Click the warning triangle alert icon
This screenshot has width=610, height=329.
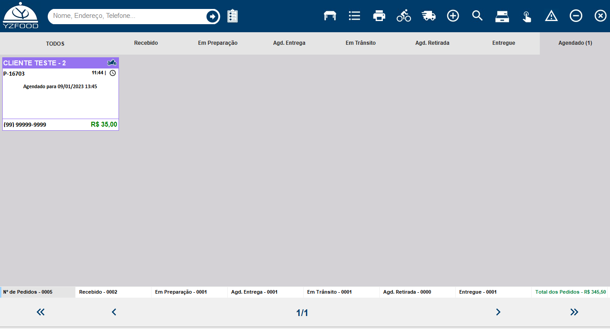click(x=551, y=16)
